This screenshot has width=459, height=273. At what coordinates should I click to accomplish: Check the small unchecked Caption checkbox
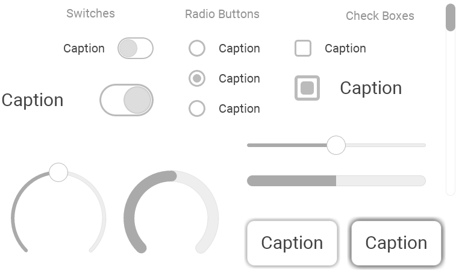tap(303, 48)
